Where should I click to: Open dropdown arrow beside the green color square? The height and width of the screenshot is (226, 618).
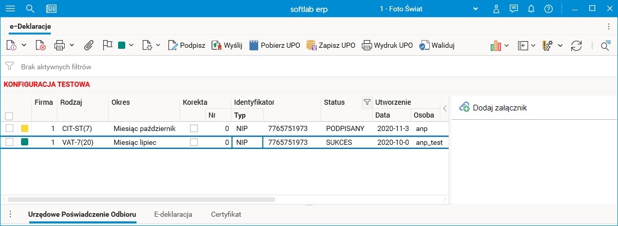pos(131,45)
